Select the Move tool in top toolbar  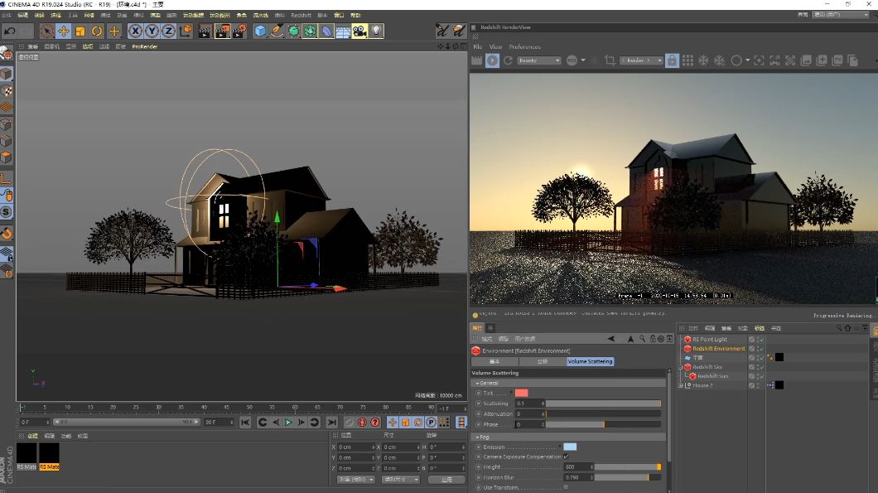pyautogui.click(x=63, y=31)
